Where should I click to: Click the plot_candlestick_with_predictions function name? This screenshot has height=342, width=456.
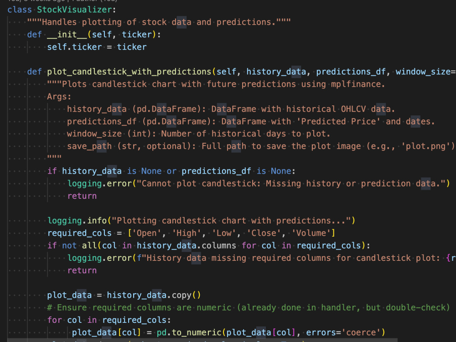(129, 72)
